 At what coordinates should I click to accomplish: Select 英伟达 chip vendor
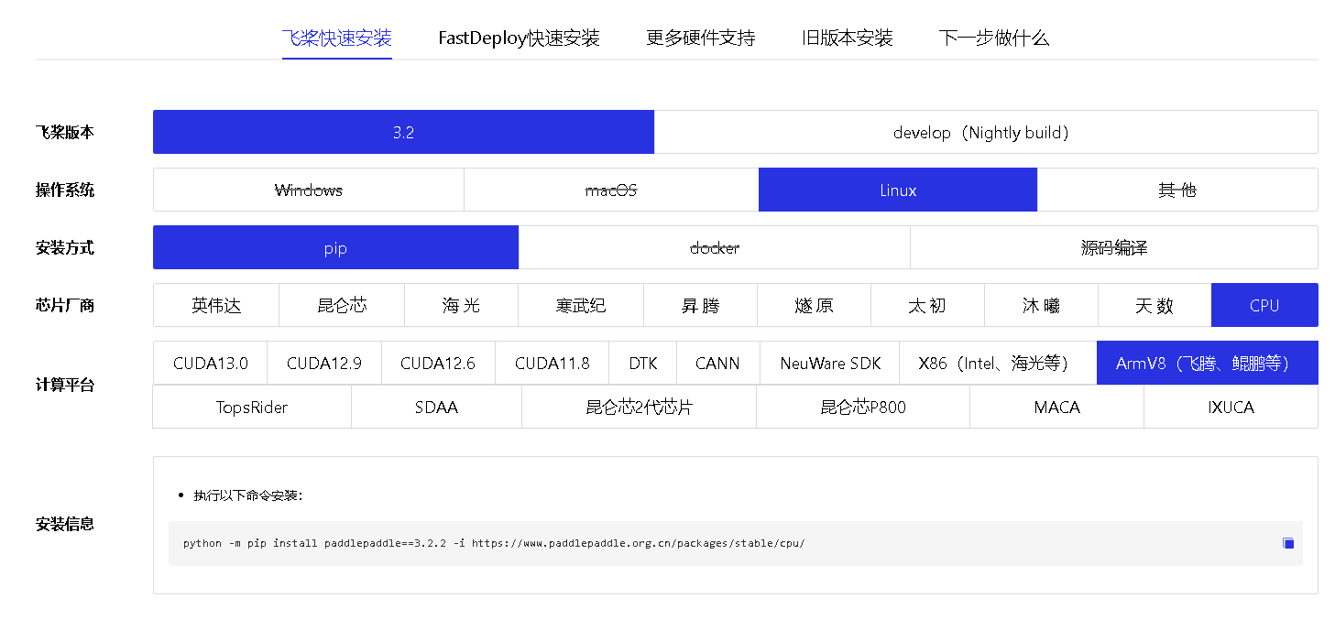(215, 305)
